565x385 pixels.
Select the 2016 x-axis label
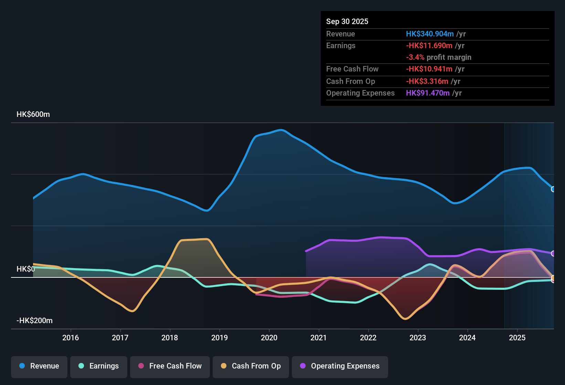pos(71,338)
